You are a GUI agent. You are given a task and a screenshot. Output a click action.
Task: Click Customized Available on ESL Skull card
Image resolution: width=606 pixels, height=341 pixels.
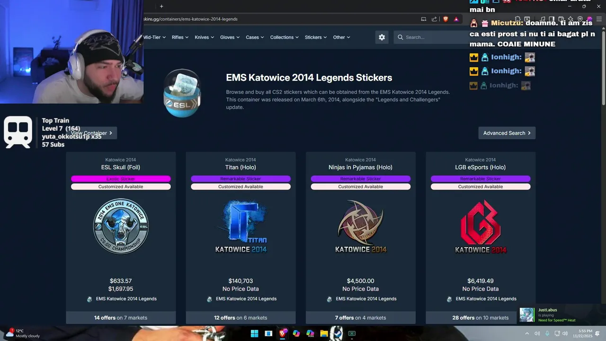click(121, 187)
